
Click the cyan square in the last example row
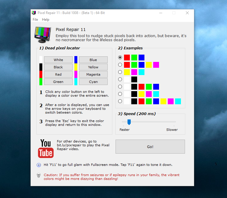point(178,101)
